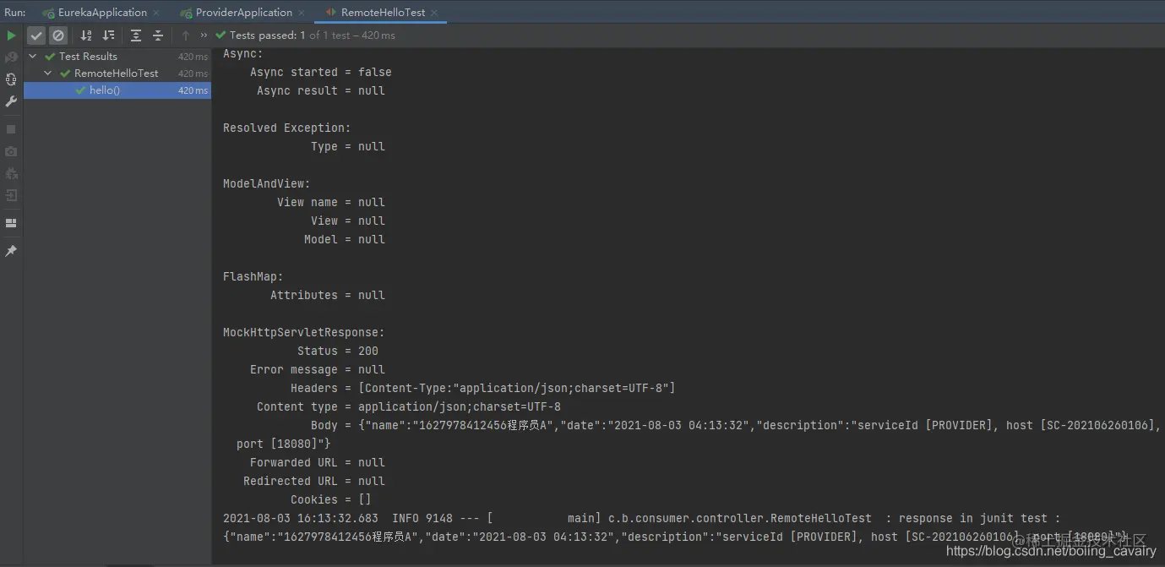Toggle auto-test rerun icon in sidebar
The width and height of the screenshot is (1165, 567).
pos(11,79)
